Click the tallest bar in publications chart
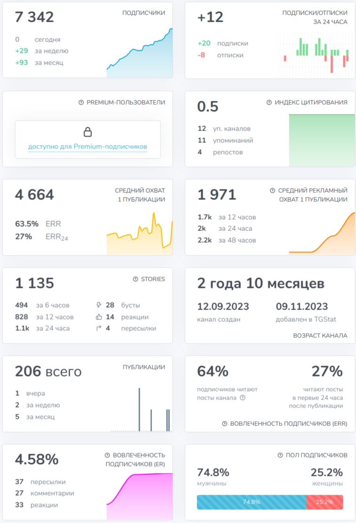This screenshot has height=523, width=356. point(139,409)
